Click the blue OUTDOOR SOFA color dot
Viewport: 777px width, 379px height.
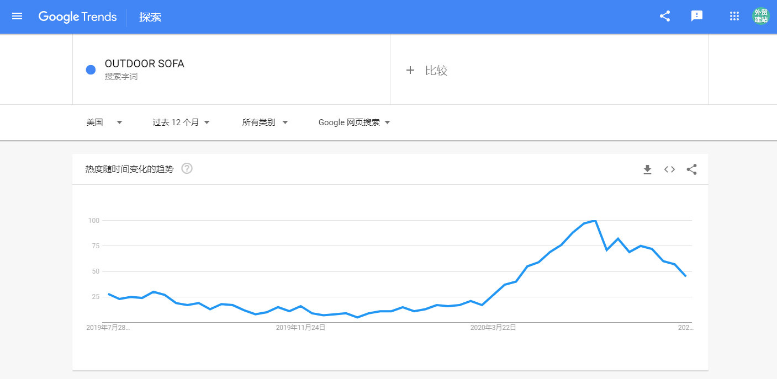[x=91, y=70]
